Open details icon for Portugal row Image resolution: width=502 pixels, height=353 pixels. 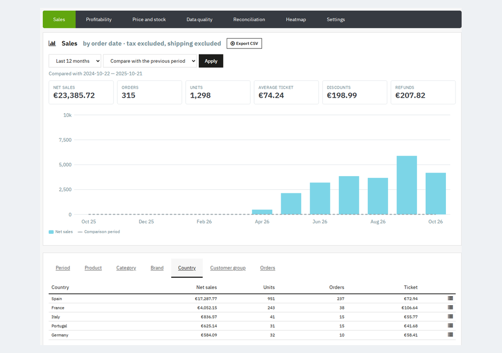451,326
